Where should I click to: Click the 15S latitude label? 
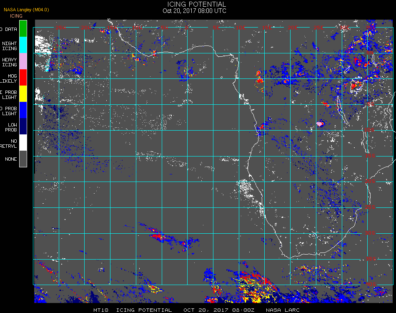370,156
